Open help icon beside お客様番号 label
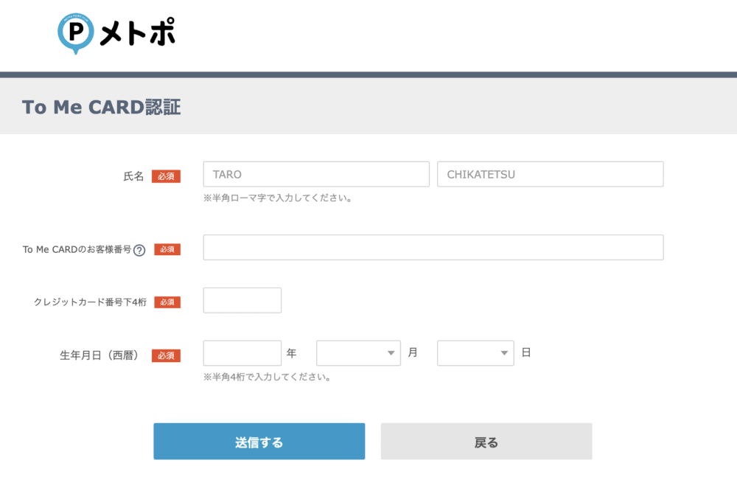The width and height of the screenshot is (737, 494). (x=139, y=250)
